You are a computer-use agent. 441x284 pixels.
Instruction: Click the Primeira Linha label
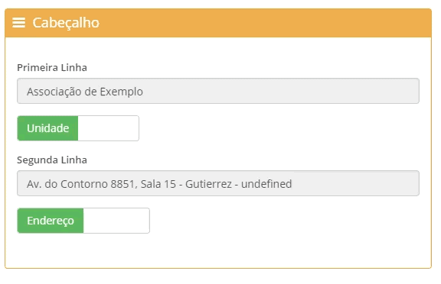tap(52, 68)
